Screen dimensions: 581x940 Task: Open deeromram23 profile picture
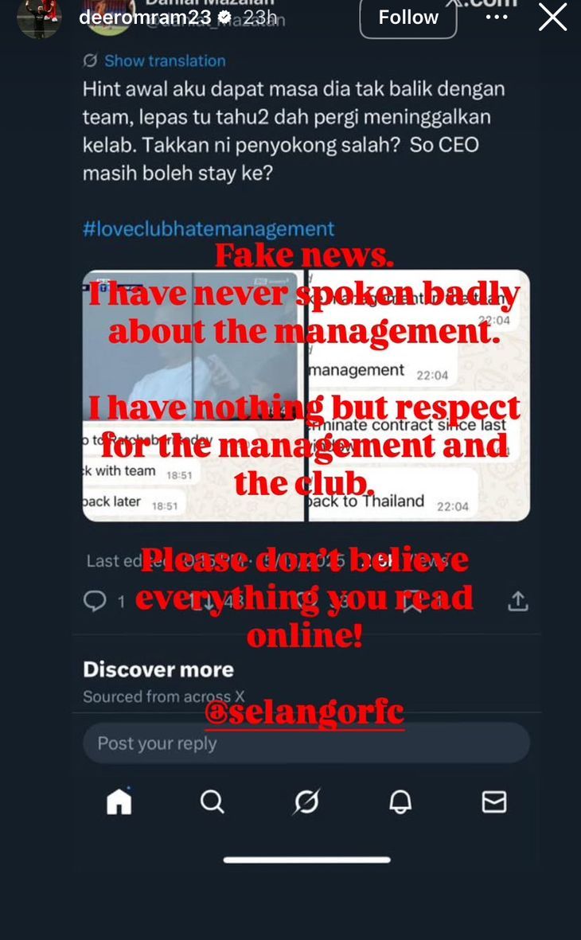click(x=39, y=18)
